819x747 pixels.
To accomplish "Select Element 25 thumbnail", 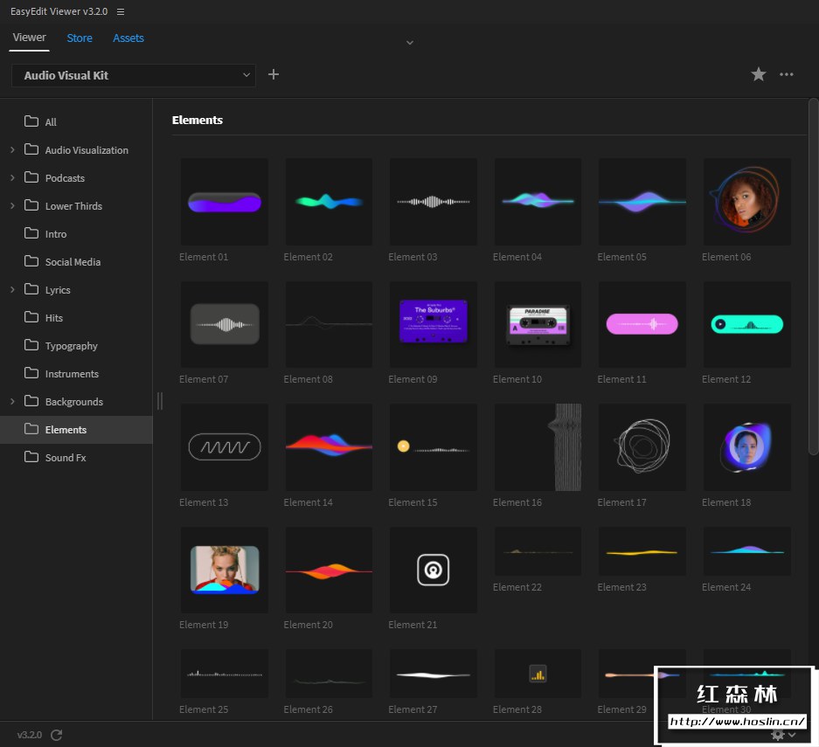I will coord(224,674).
